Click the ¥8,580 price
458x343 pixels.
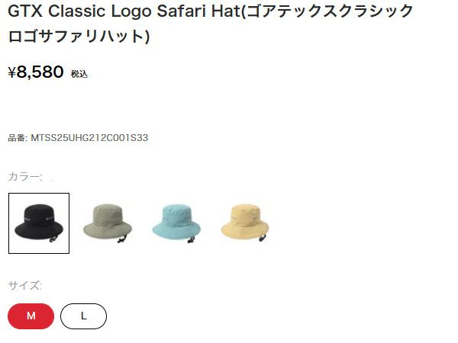pyautogui.click(x=36, y=72)
